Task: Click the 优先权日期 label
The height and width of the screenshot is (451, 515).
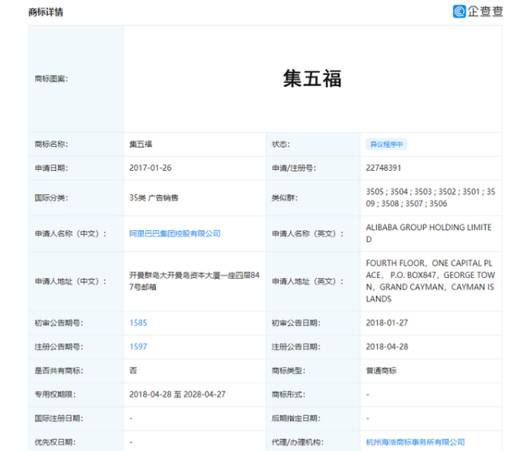Action: coord(55,442)
